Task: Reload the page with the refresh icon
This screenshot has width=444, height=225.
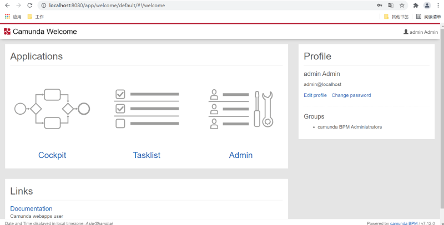Action: [30, 6]
